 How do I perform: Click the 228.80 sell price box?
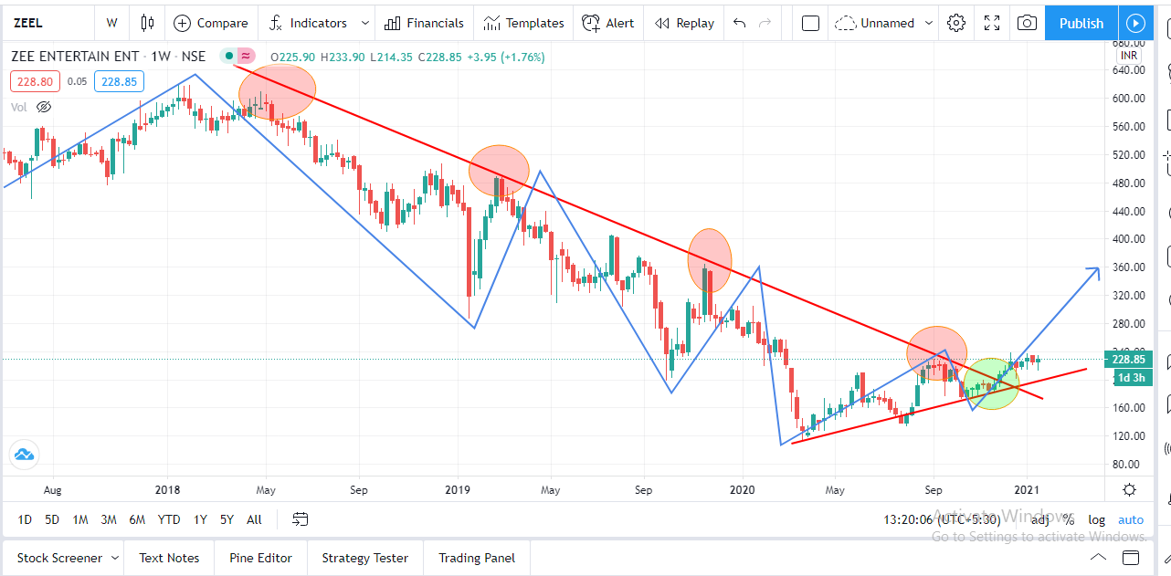35,81
